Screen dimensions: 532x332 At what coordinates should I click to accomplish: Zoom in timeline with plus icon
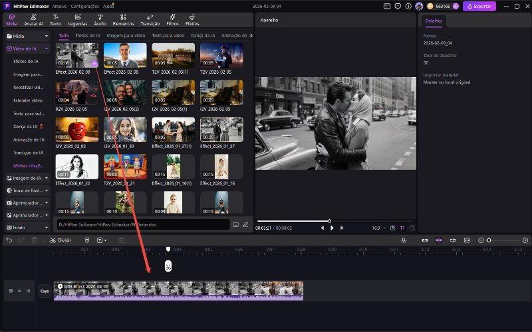(525, 240)
